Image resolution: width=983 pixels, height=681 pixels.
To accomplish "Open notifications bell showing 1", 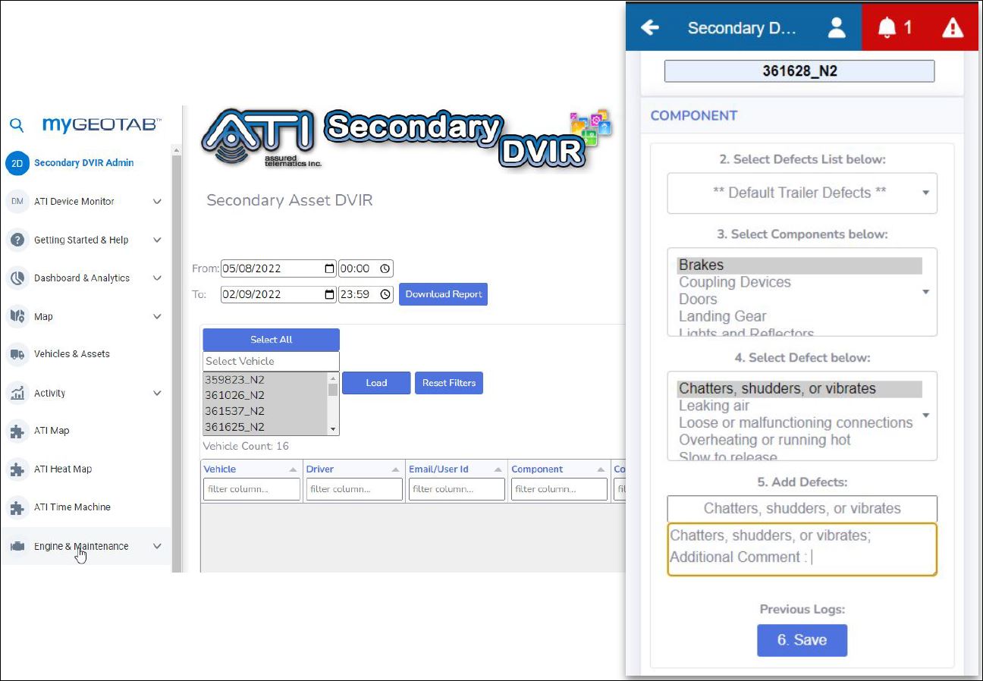I will 895,27.
